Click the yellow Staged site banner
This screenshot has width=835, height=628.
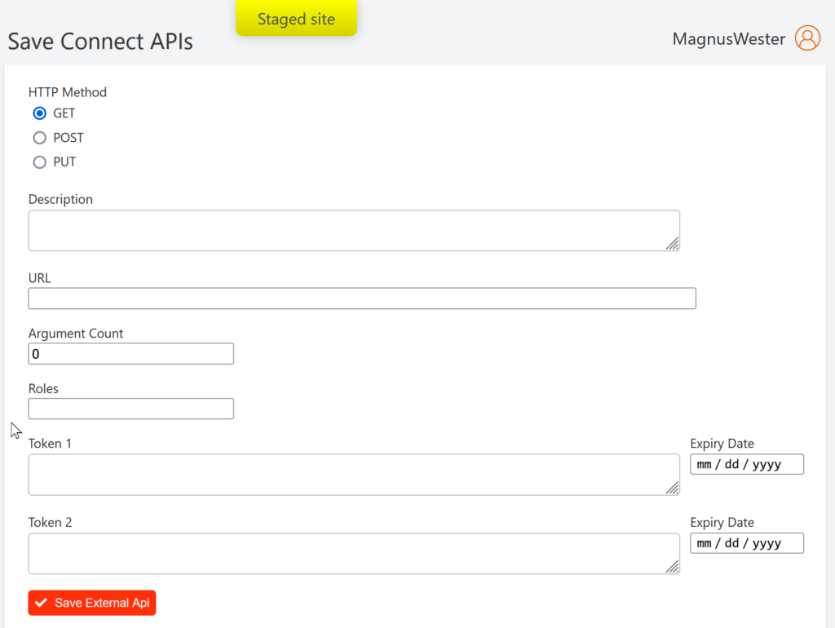click(x=296, y=17)
